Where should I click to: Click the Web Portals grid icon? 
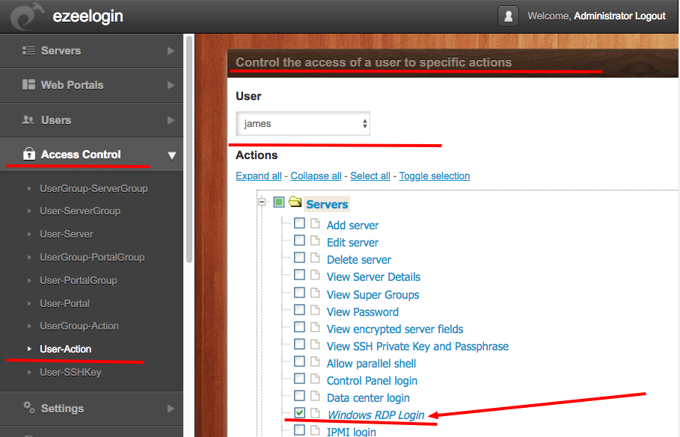pyautogui.click(x=28, y=84)
